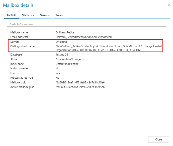Click the OnPrem_Petike mailbox name value
Screen dimensions: 173x146
coord(65,32)
